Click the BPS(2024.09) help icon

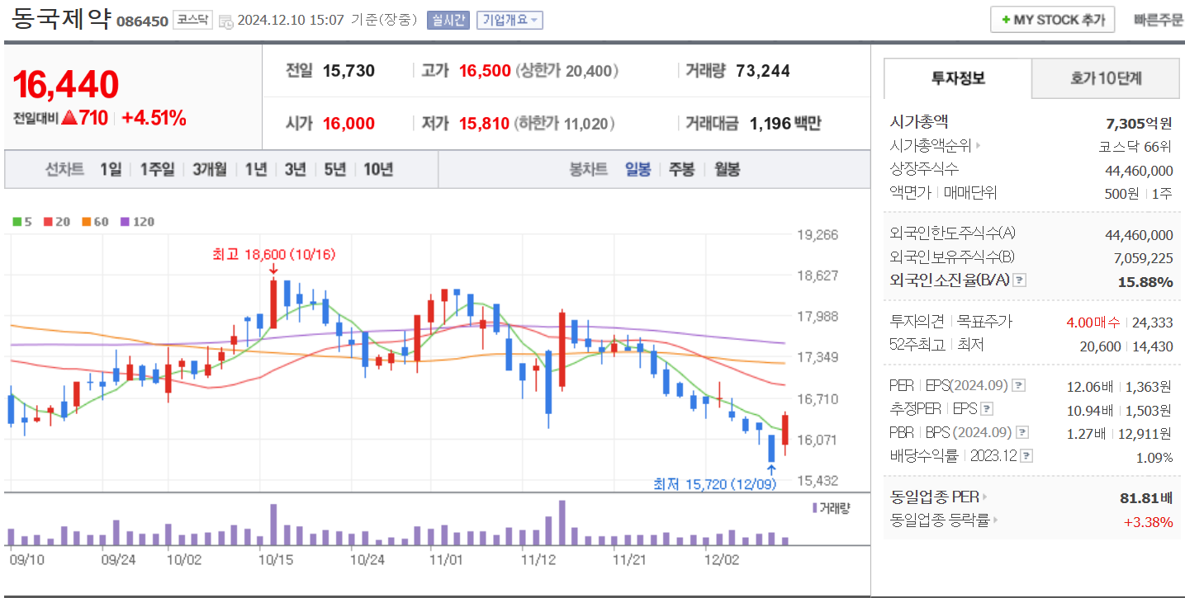click(1021, 432)
